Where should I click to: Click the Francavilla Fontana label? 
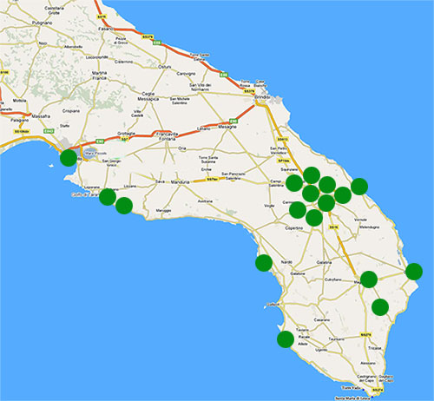167,136
